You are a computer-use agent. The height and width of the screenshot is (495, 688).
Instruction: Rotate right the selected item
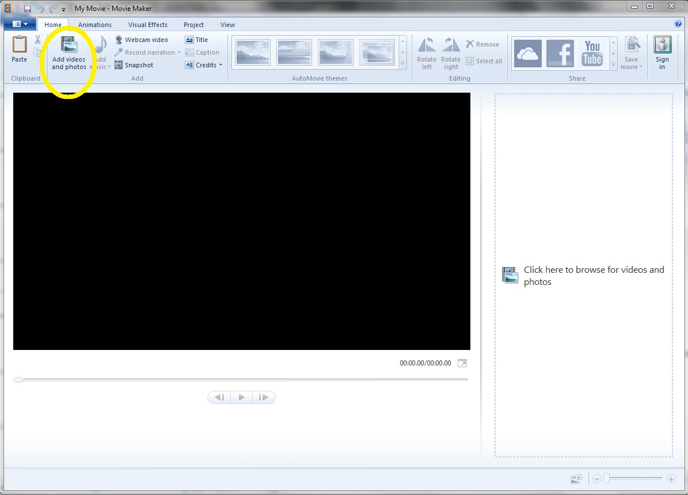coord(451,54)
